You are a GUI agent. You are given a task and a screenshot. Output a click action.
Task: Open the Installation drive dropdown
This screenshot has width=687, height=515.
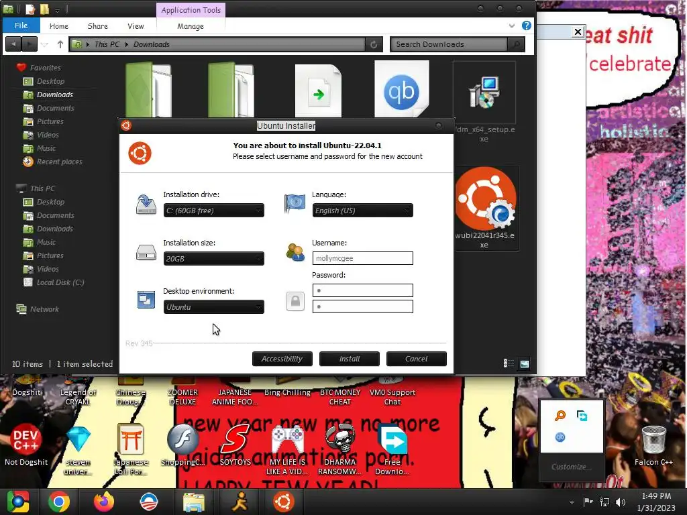pyautogui.click(x=214, y=210)
